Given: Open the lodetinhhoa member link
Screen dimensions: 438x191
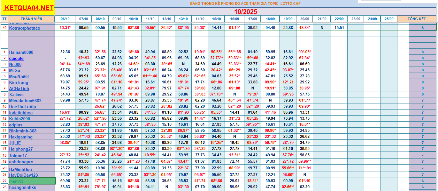Looking at the screenshot, I should click(x=21, y=113).
